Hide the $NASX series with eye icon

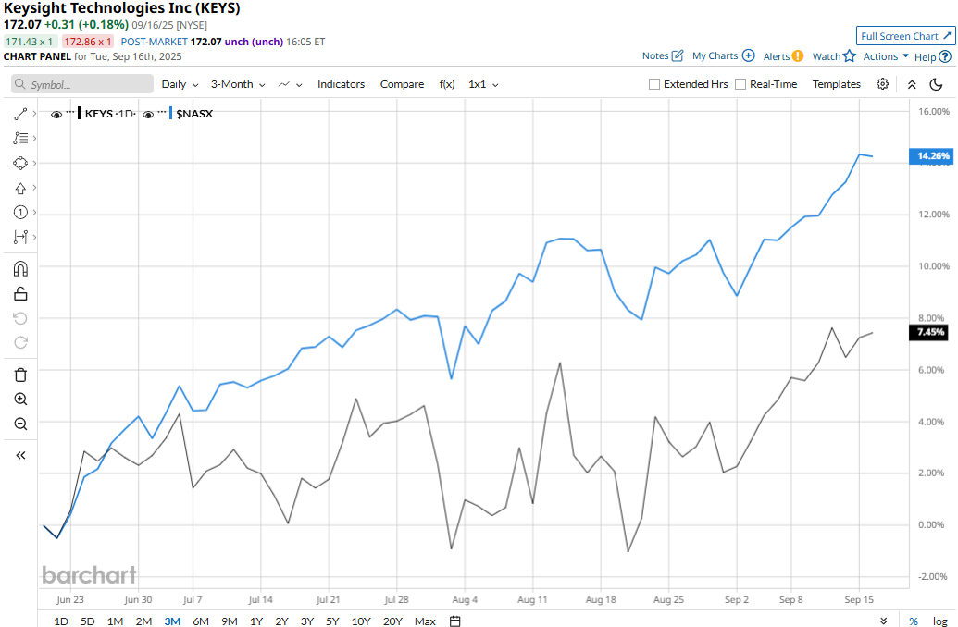[x=148, y=114]
